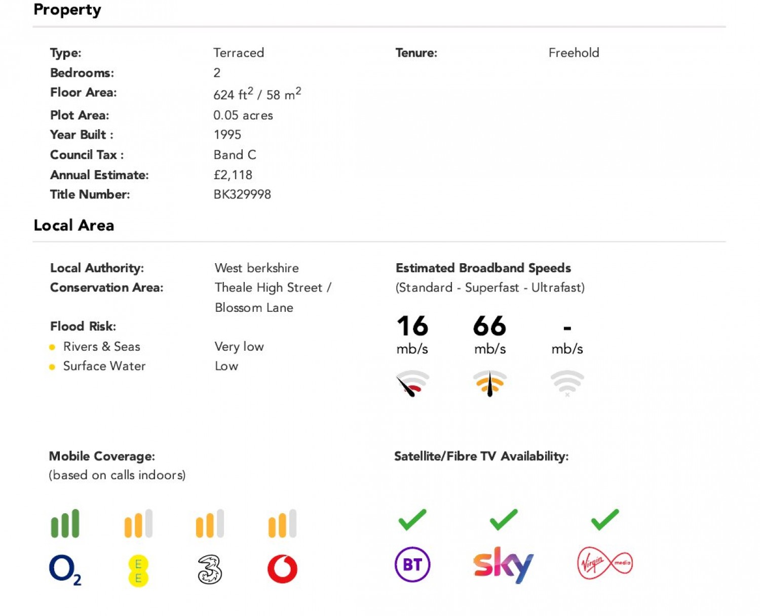Click the Vodafone logo
760x616 pixels.
click(282, 569)
